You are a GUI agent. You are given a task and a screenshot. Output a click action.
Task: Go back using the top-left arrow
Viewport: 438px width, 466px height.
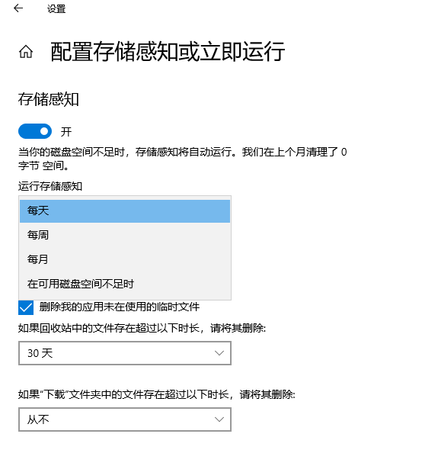18,8
